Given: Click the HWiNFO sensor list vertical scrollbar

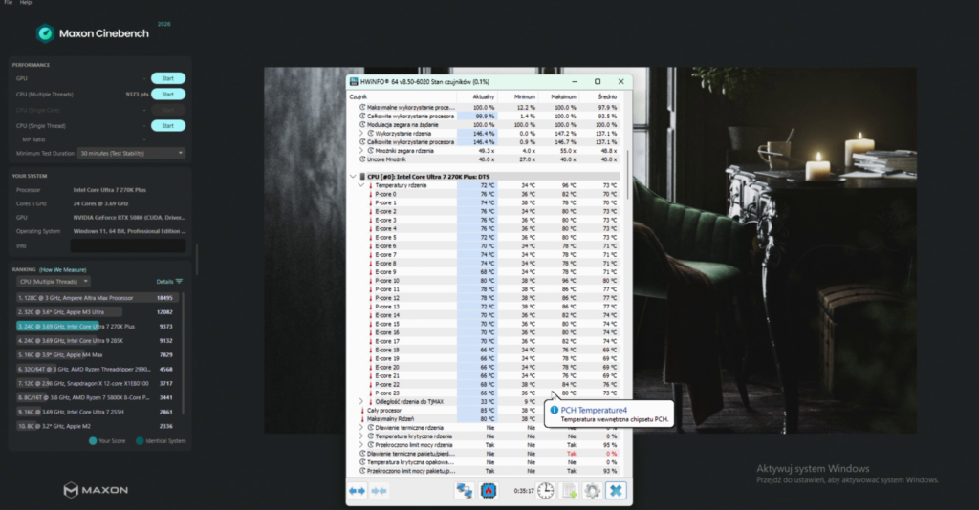Looking at the screenshot, I should 627,175.
